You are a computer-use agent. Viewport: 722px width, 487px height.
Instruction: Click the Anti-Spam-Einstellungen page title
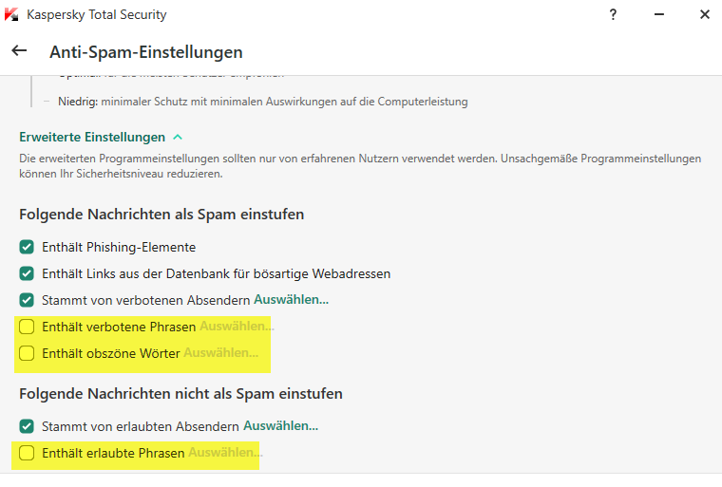click(x=146, y=52)
